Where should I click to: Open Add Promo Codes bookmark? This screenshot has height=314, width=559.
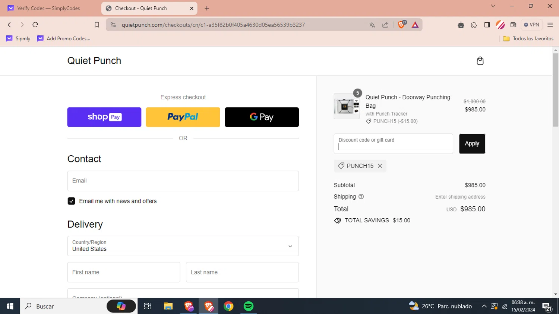pos(64,38)
